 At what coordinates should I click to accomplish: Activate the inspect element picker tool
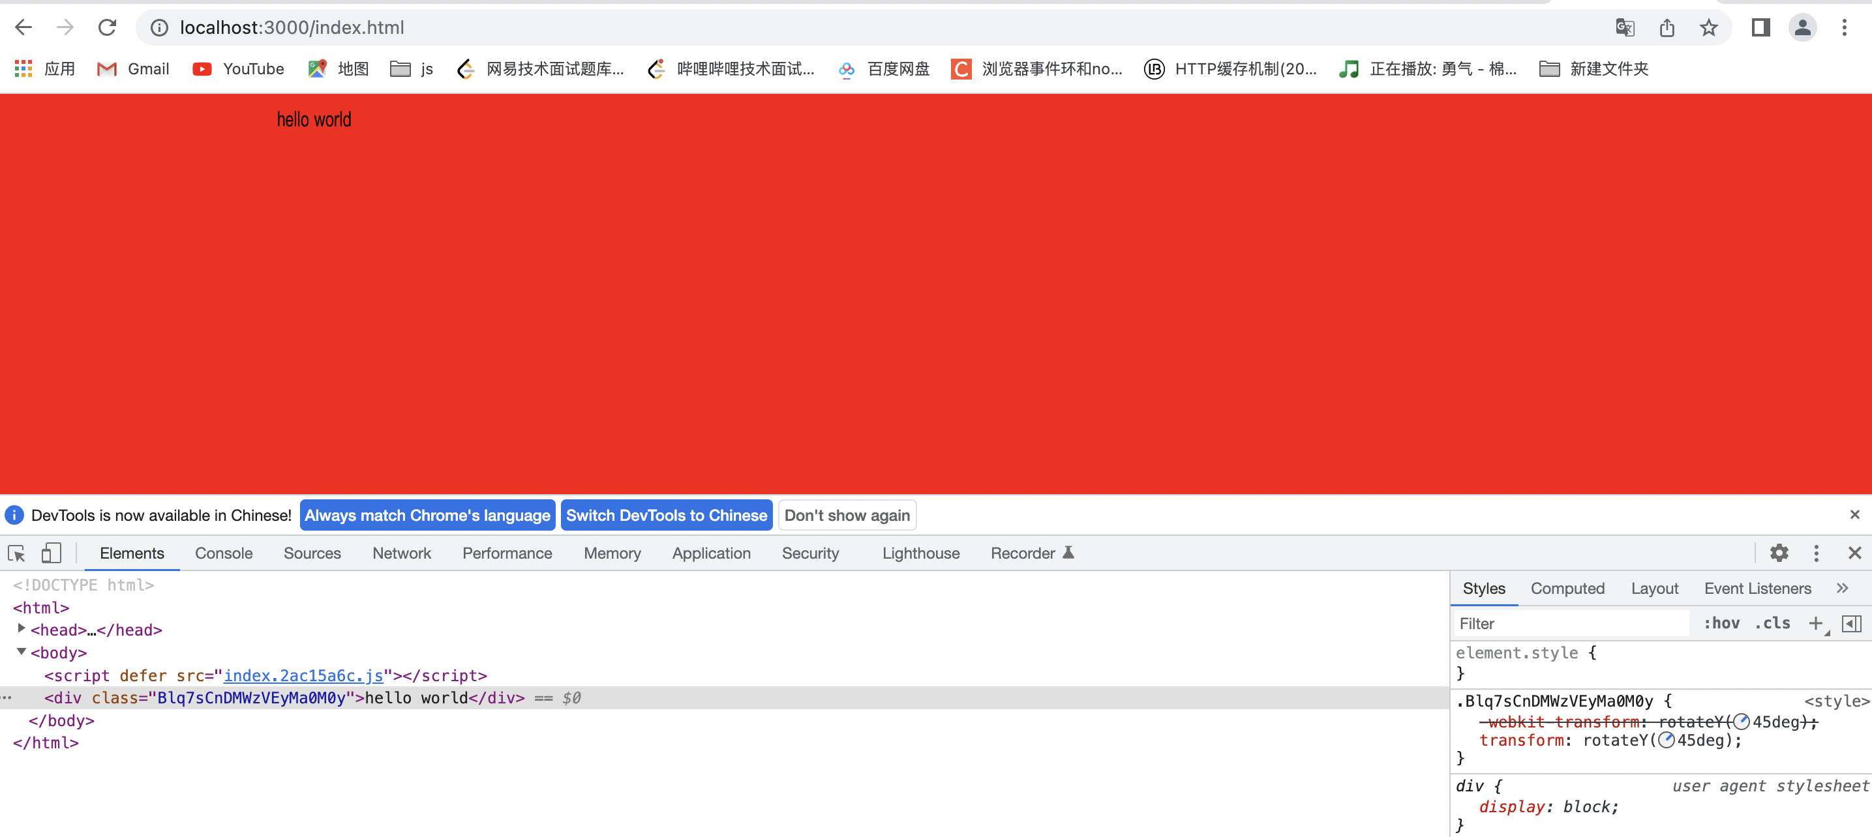(17, 553)
